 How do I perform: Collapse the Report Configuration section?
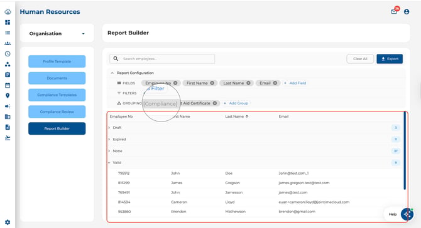coord(112,73)
